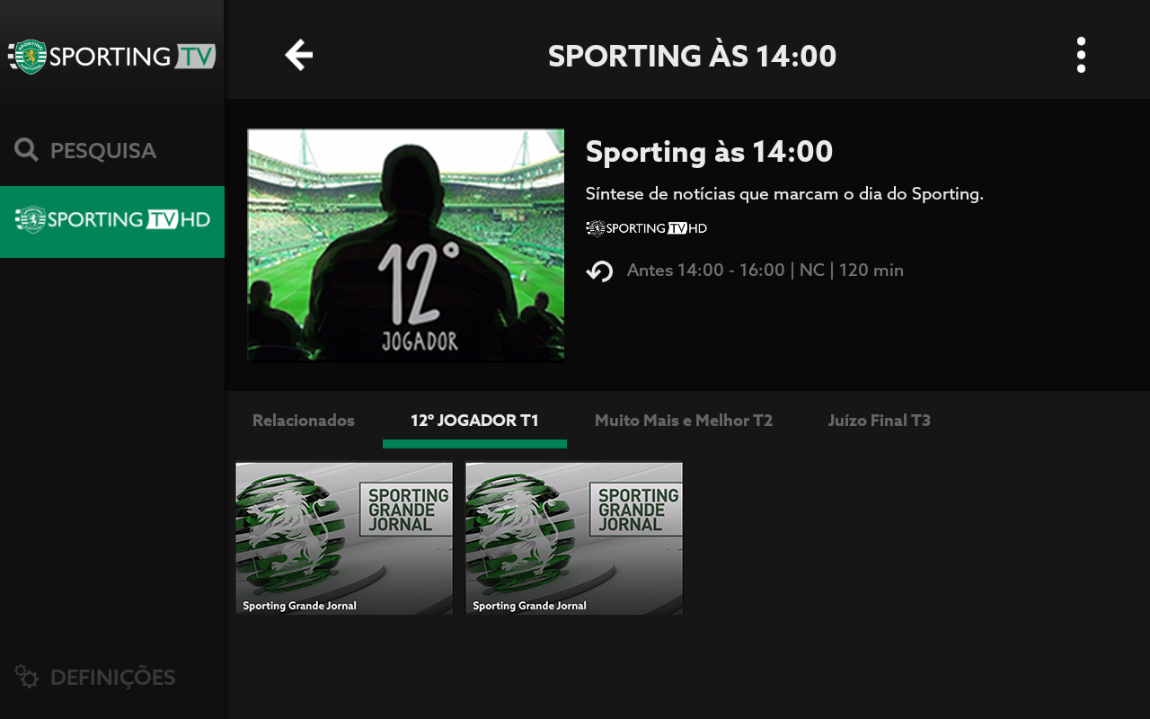Open DEFINIÇÕES settings label
1150x719 pixels.
[x=113, y=678]
